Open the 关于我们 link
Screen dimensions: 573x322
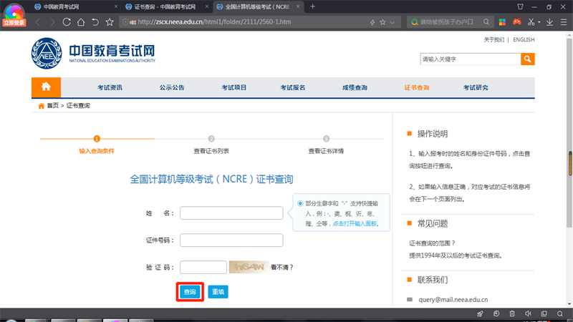493,40
